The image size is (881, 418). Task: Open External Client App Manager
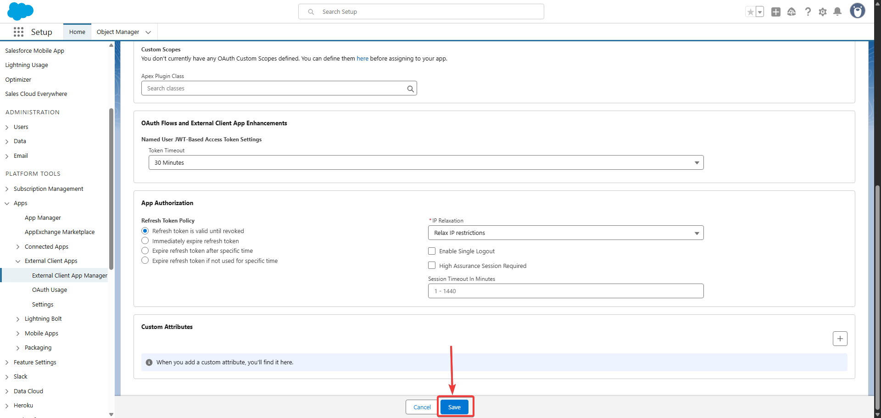click(70, 275)
